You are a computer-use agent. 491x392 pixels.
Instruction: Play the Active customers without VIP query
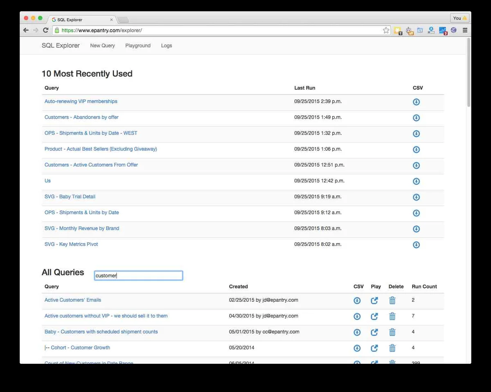(x=374, y=317)
